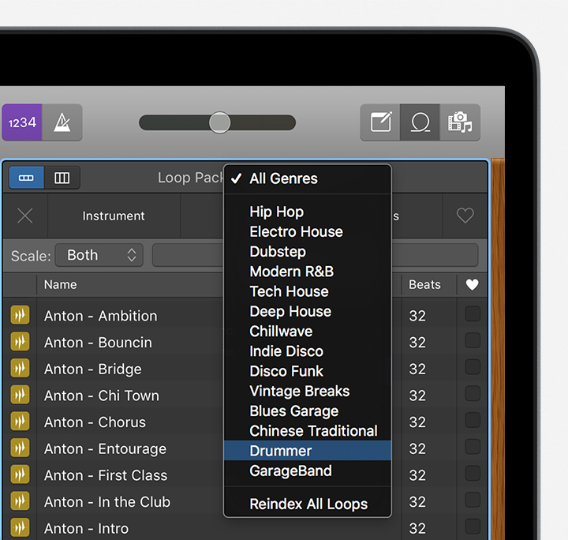Preview Anton - Chi Town loop icon
The height and width of the screenshot is (540, 568).
(x=20, y=394)
